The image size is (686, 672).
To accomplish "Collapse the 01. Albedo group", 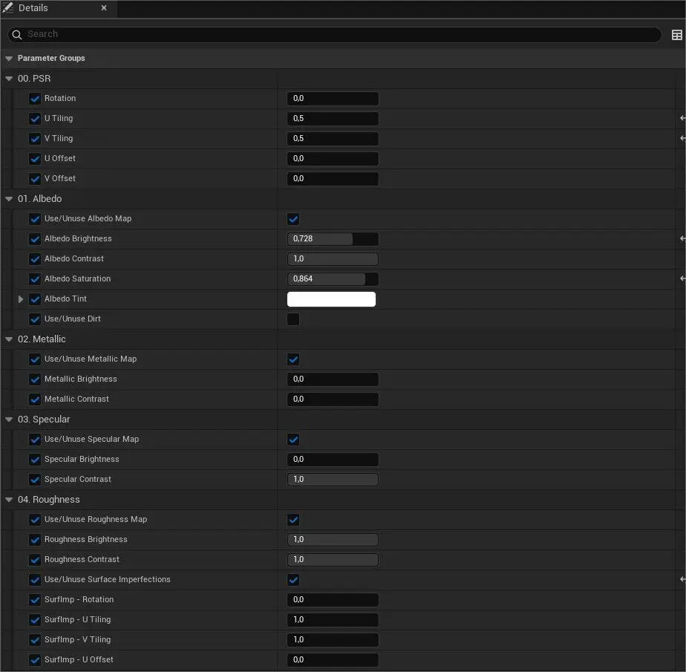I will point(9,198).
